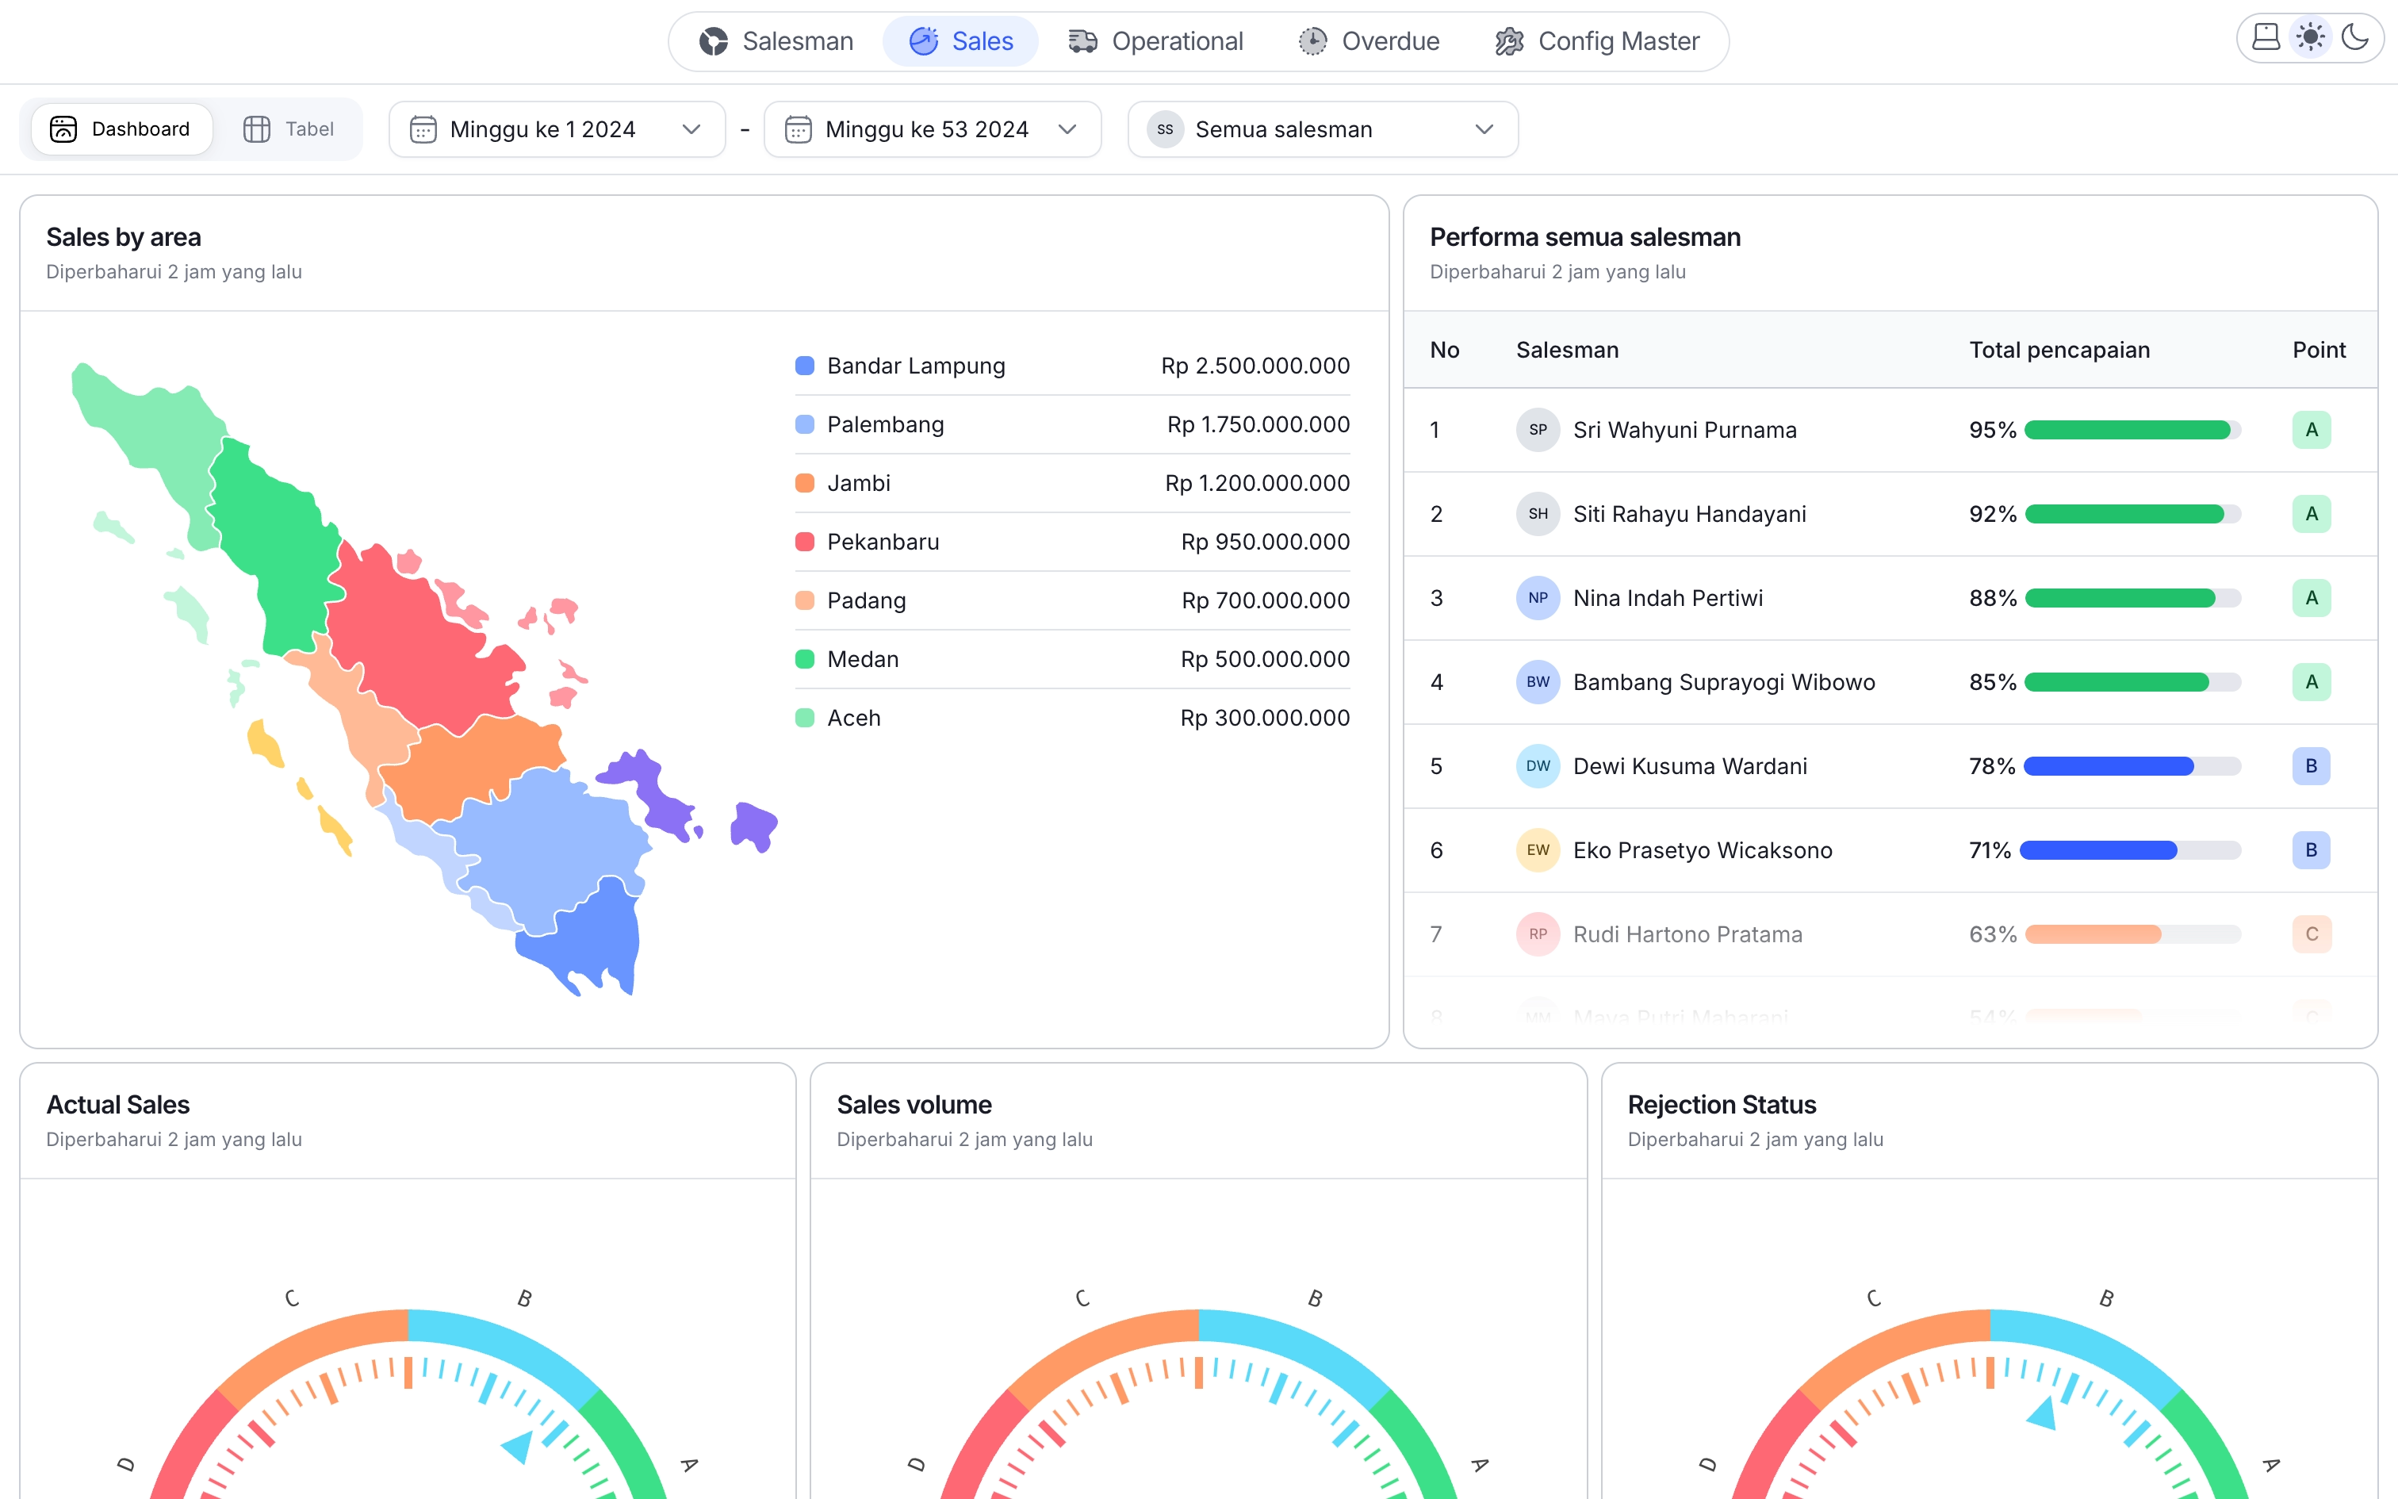Switch to the Operational tab

(1155, 41)
